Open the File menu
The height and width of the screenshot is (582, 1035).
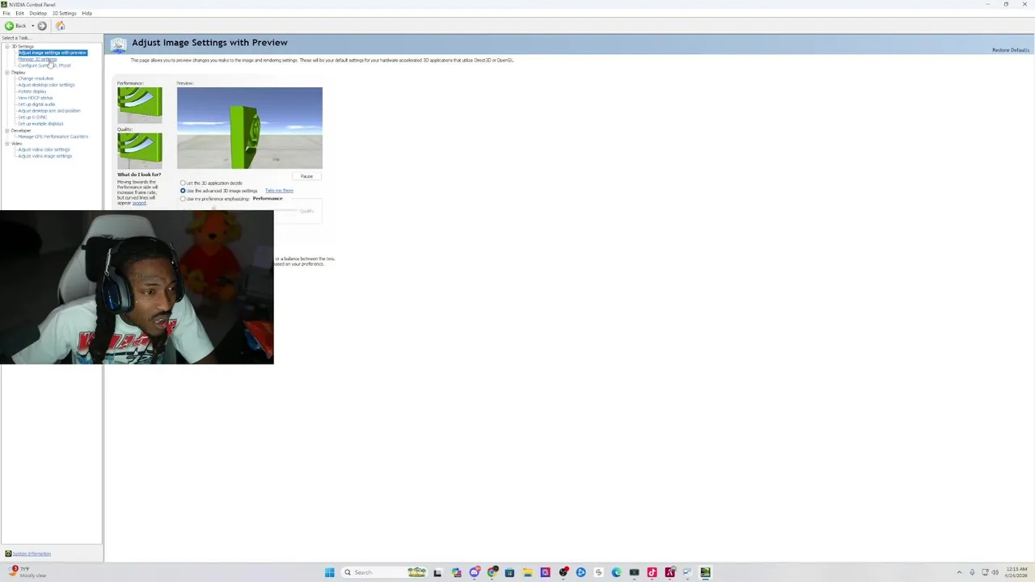6,13
